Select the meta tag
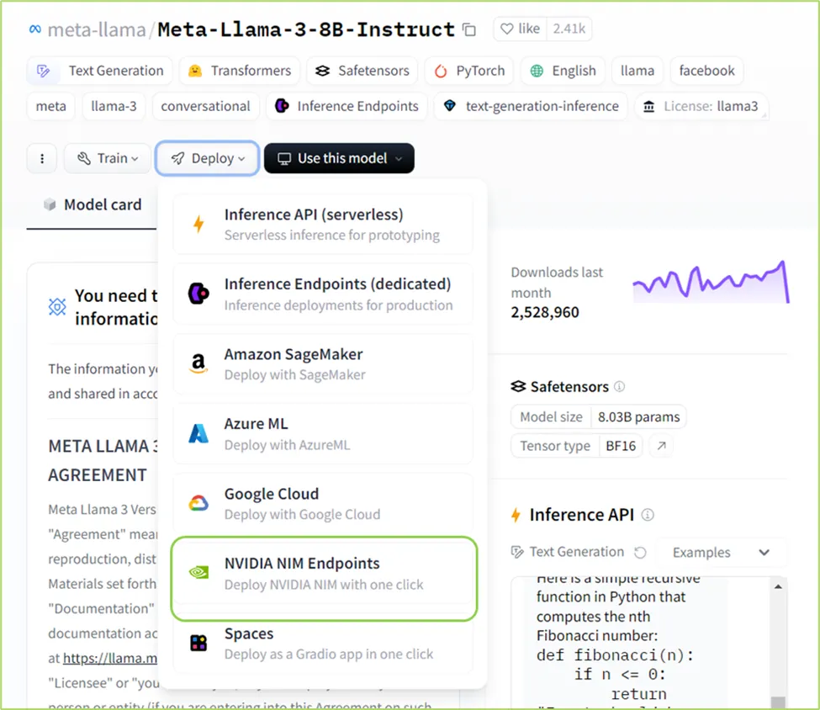This screenshot has height=710, width=820. click(x=50, y=106)
